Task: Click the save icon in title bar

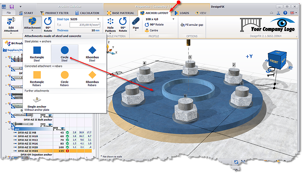Action: [x=12, y=7]
